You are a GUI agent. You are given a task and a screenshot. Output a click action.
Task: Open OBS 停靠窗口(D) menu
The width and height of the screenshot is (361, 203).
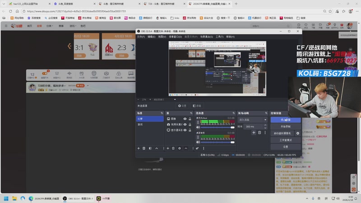click(175, 37)
